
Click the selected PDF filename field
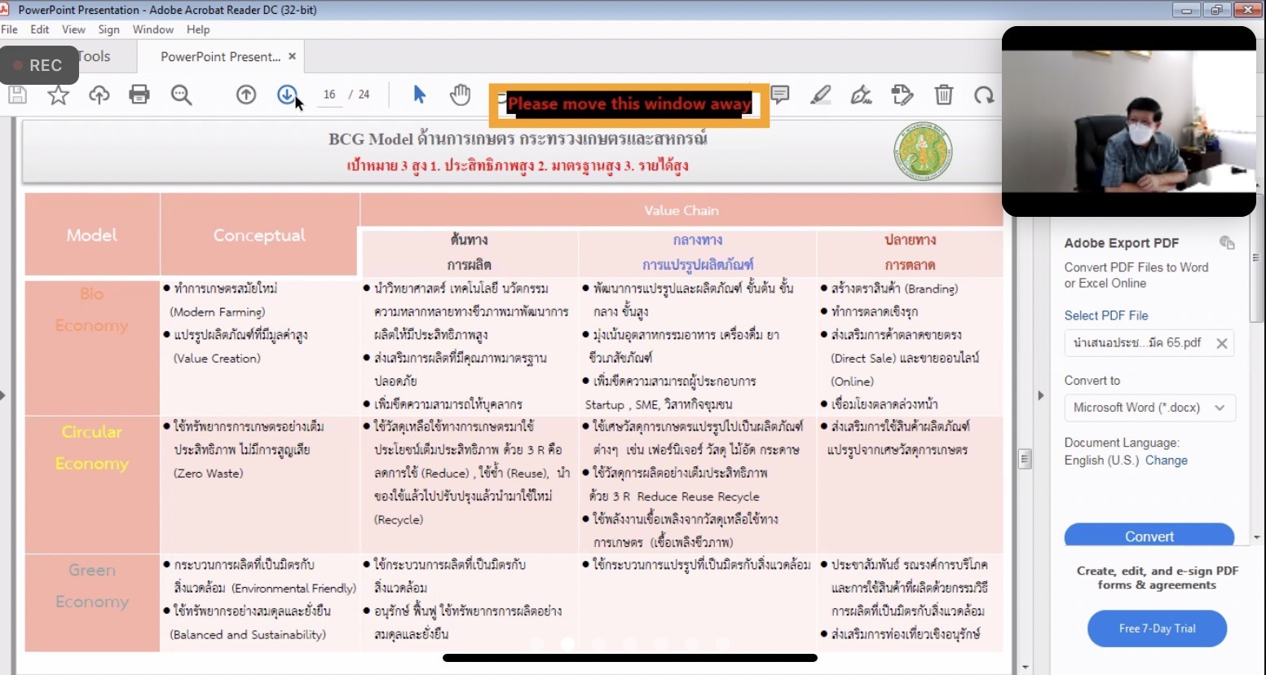coord(1138,343)
